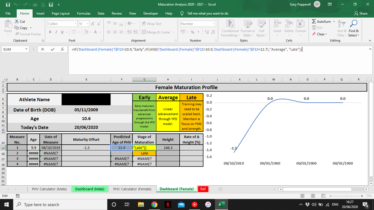Toggle Bold formatting
The width and height of the screenshot is (374, 210).
coord(50,32)
